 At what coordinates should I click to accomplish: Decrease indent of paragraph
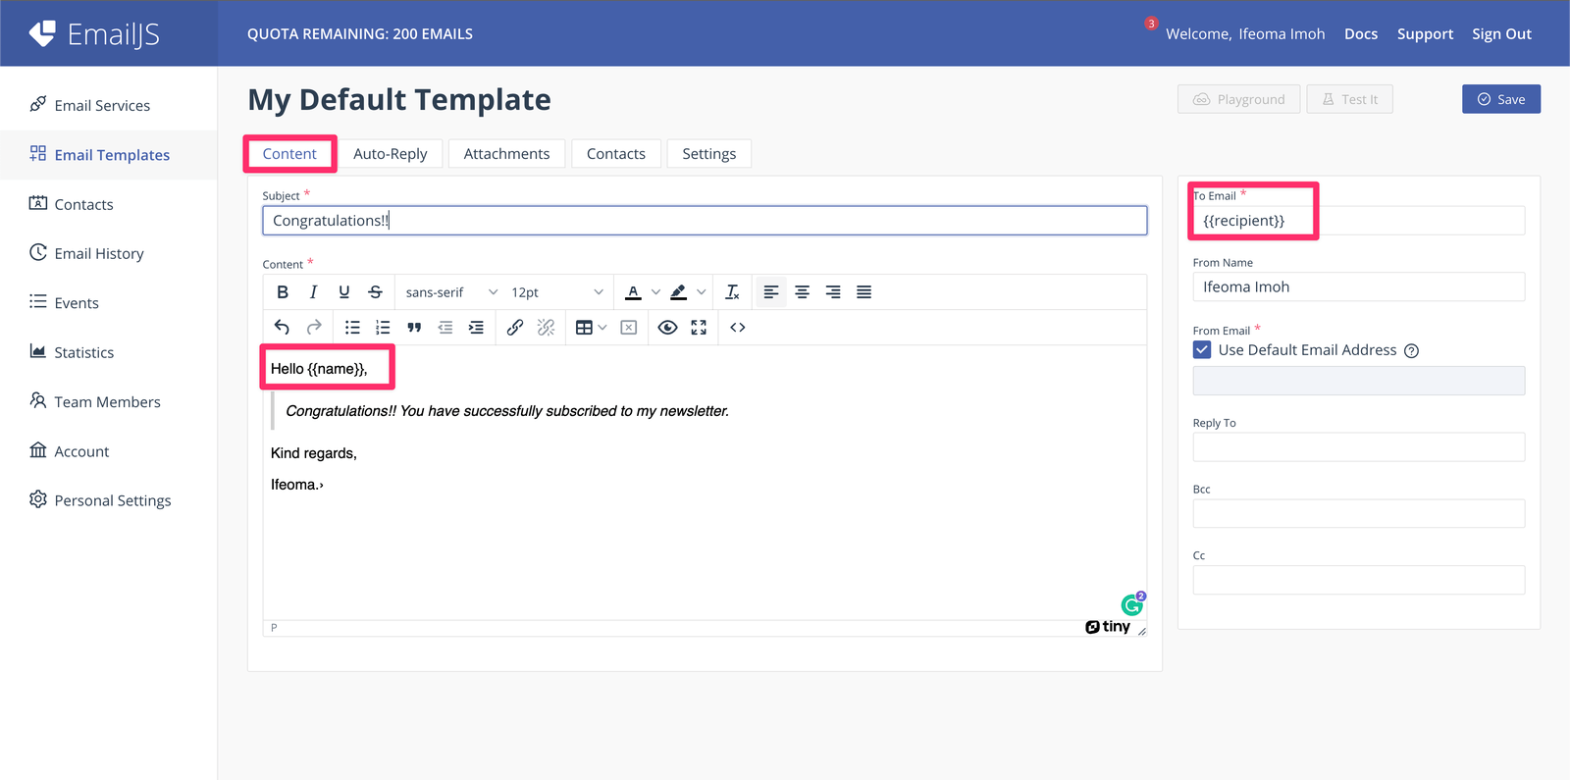point(445,328)
